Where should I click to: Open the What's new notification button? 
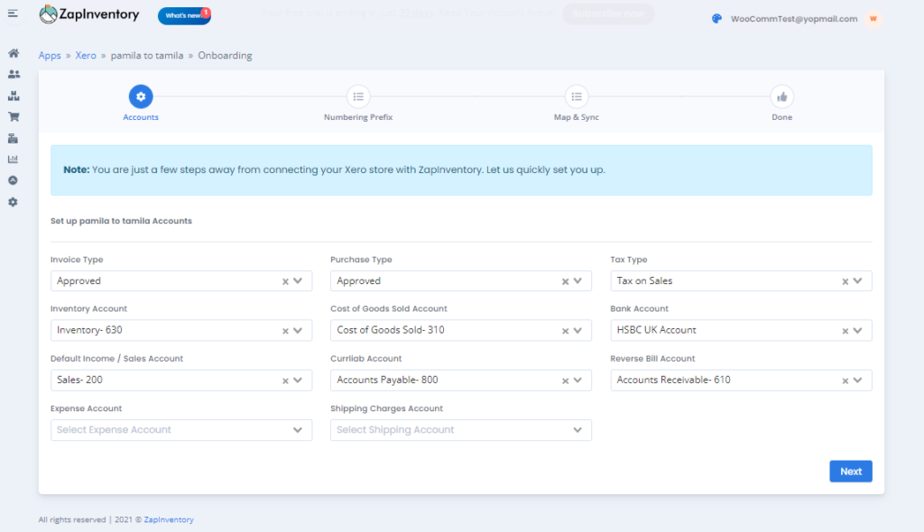(x=183, y=15)
